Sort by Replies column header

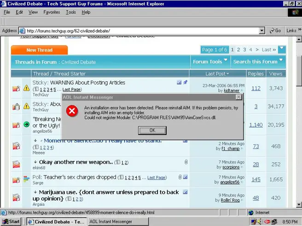[256, 73]
